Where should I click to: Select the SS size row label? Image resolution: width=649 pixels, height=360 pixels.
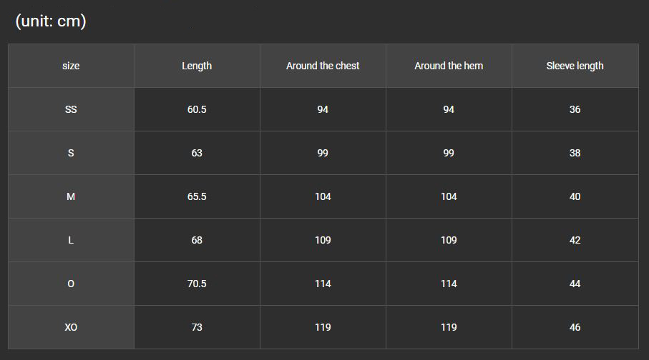(71, 109)
